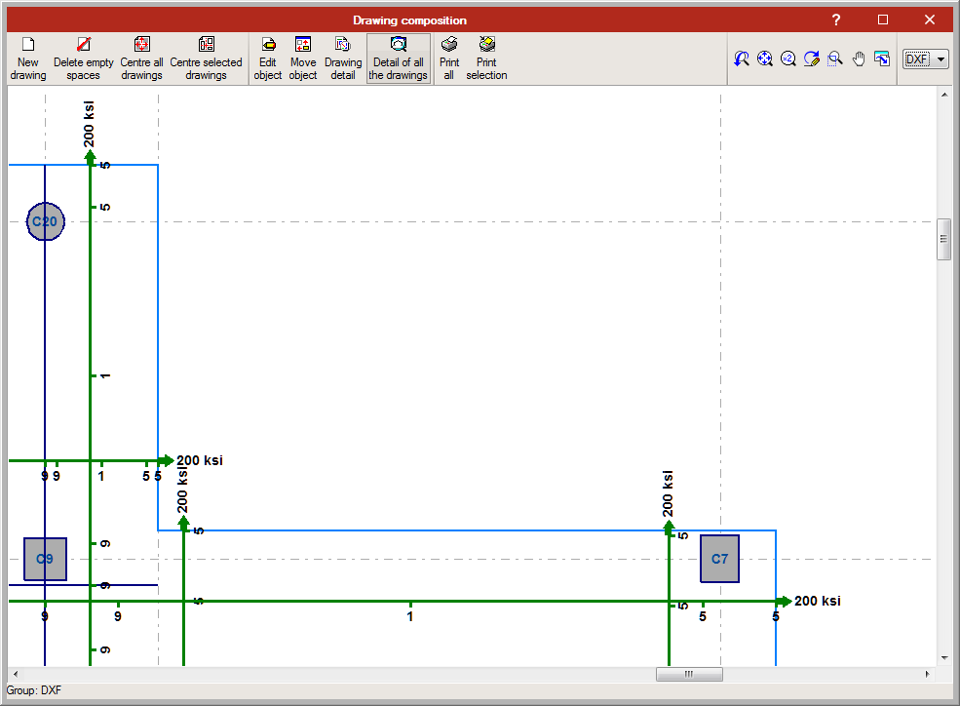Click the Print all button
This screenshot has height=706, width=960.
point(448,59)
